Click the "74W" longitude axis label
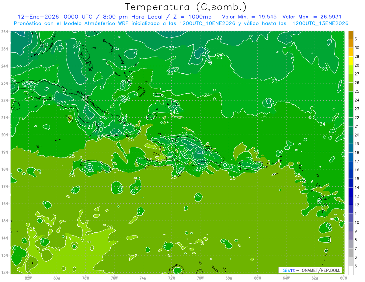The image size is (365, 282). (x=143, y=278)
